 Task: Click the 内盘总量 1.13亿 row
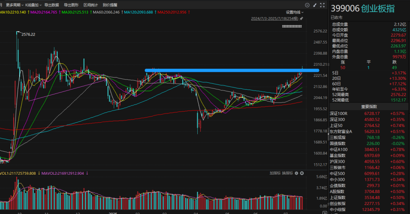click(x=369, y=52)
